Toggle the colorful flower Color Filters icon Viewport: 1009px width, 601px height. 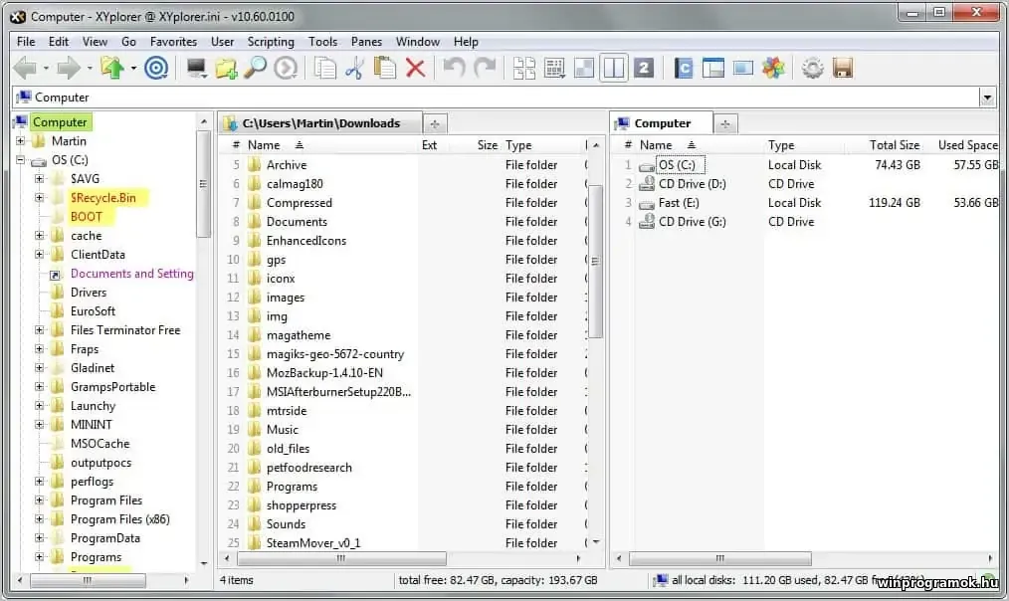coord(773,68)
